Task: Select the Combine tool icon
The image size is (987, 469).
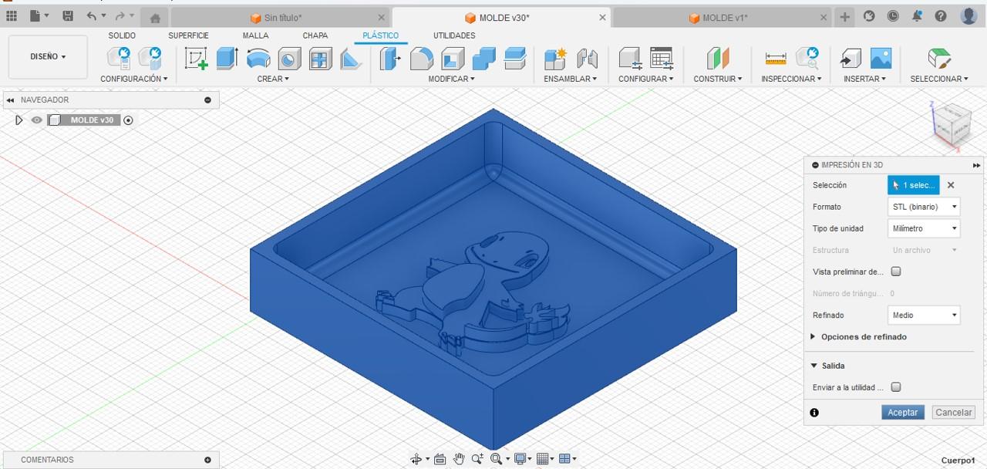Action: click(x=483, y=59)
